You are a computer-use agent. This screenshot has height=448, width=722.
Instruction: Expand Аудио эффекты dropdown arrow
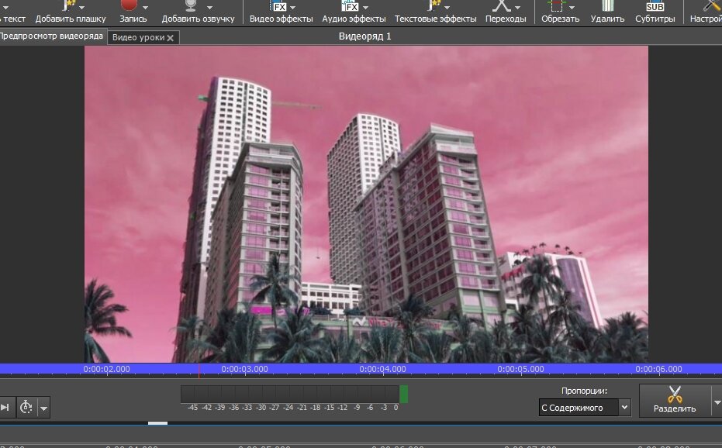[365, 7]
